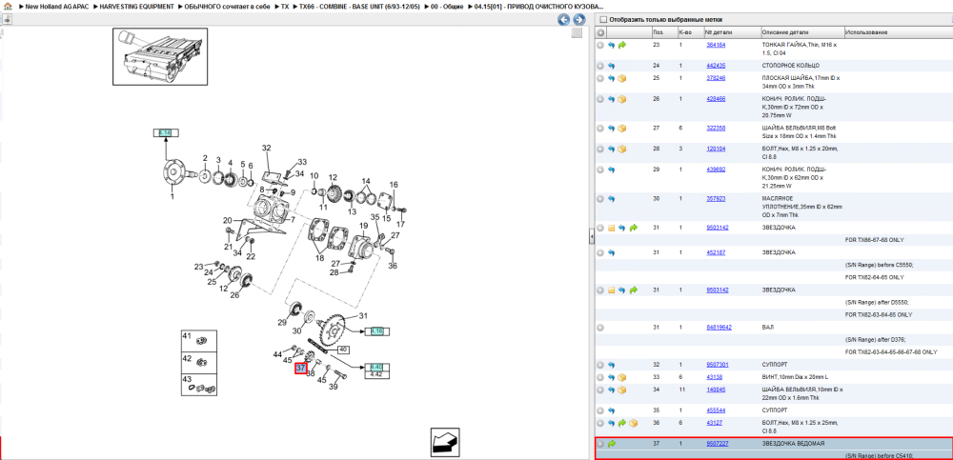Click blue arrow icon for part 455544
This screenshot has width=953, height=460.
[x=612, y=410]
